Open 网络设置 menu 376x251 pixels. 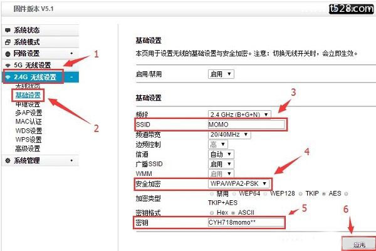tap(40, 54)
